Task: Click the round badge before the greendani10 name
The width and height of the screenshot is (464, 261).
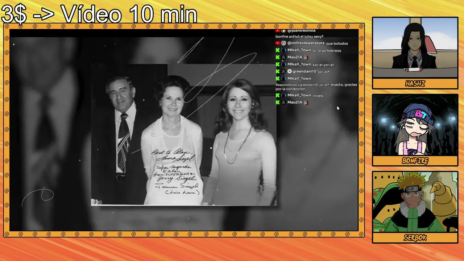Action: (289, 71)
